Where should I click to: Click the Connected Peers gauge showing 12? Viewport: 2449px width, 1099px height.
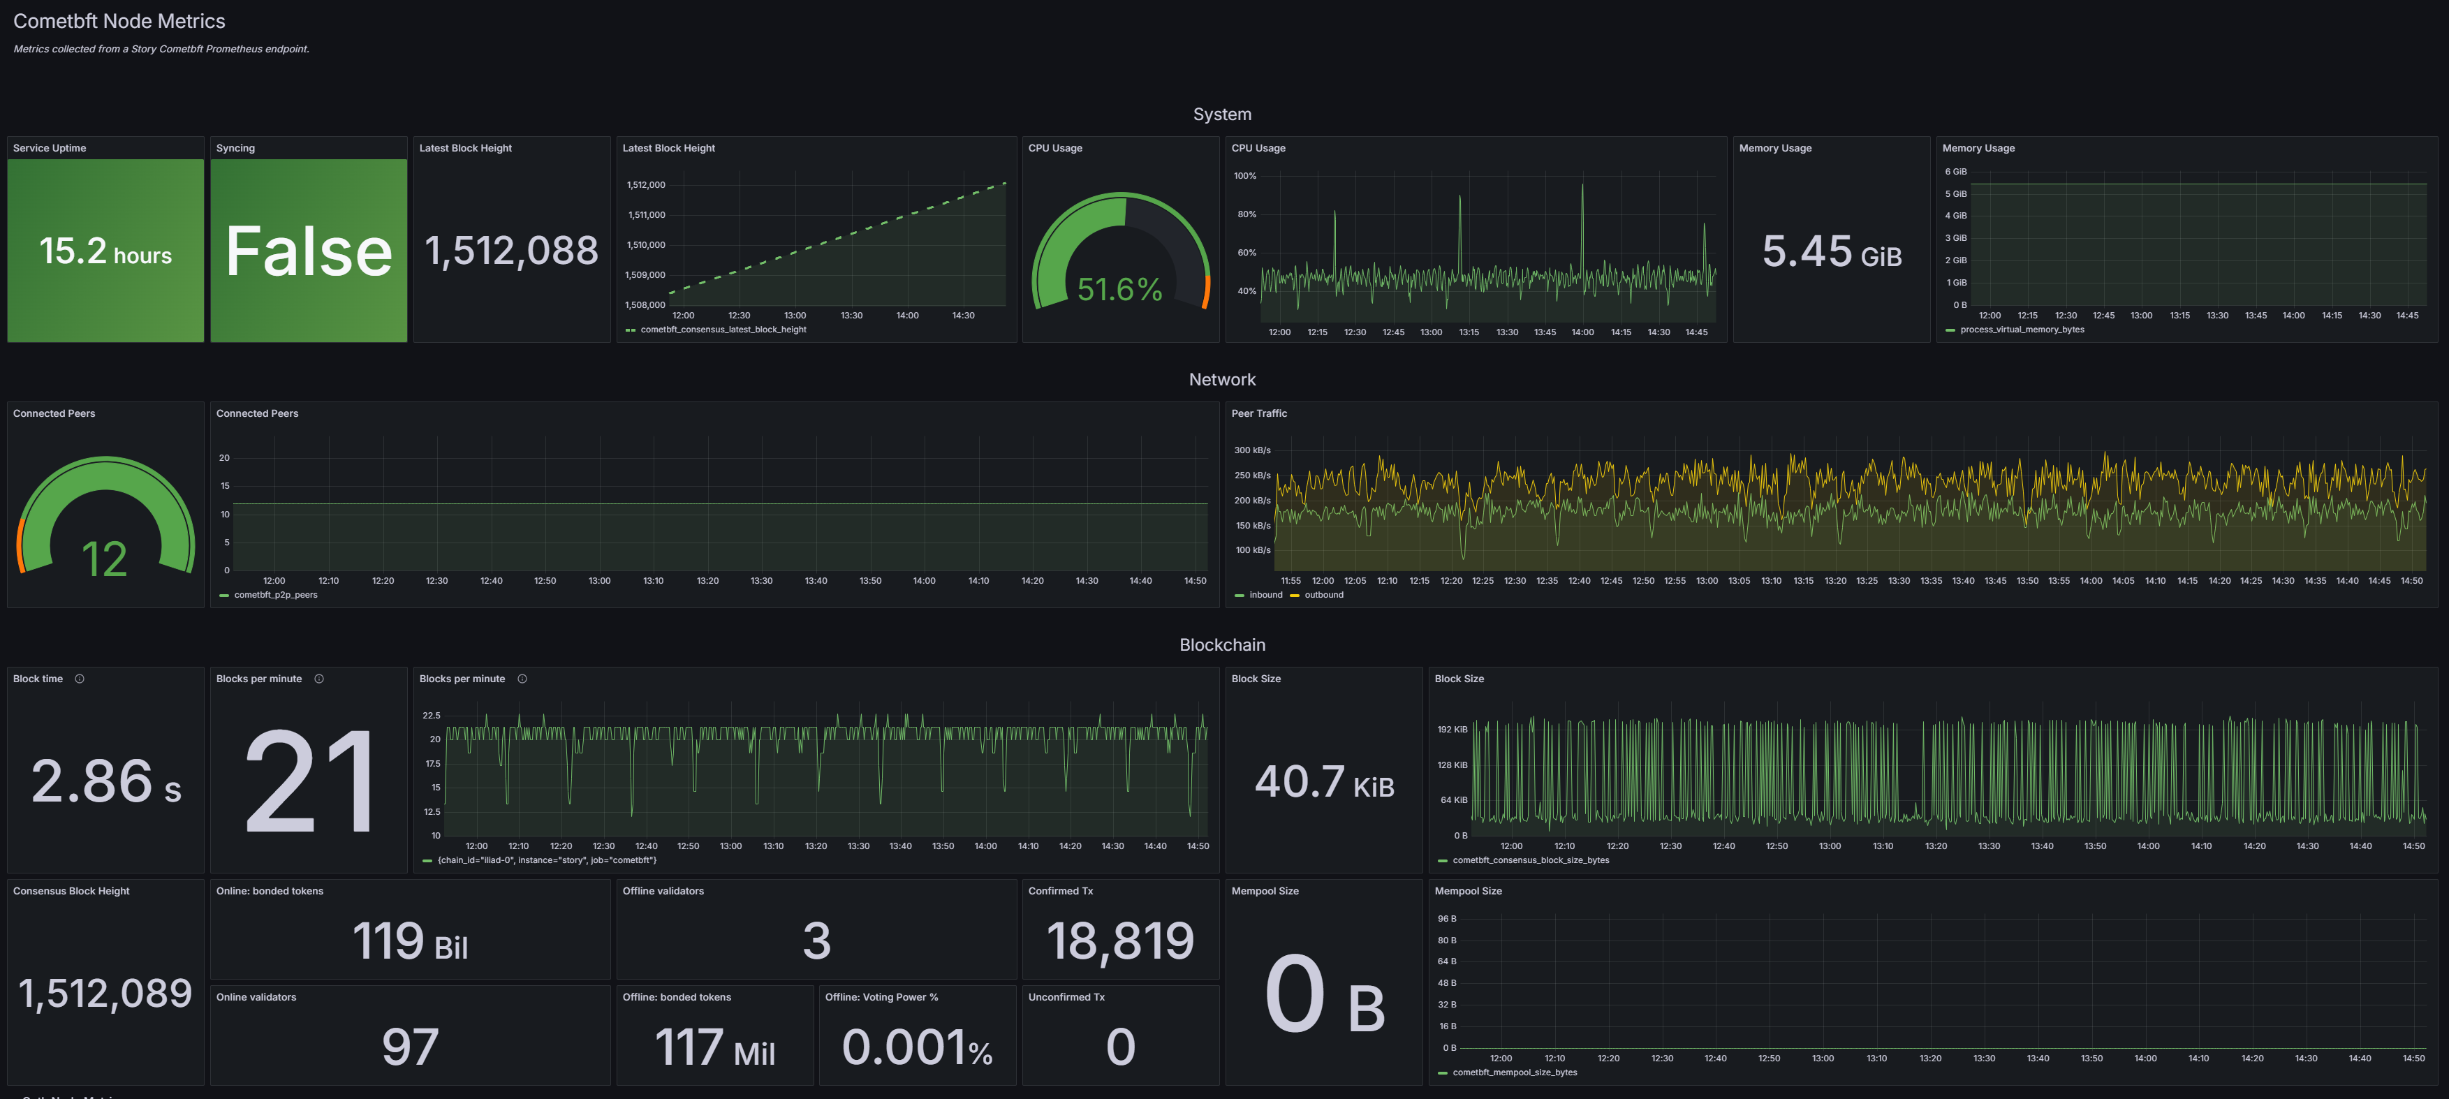(x=105, y=518)
